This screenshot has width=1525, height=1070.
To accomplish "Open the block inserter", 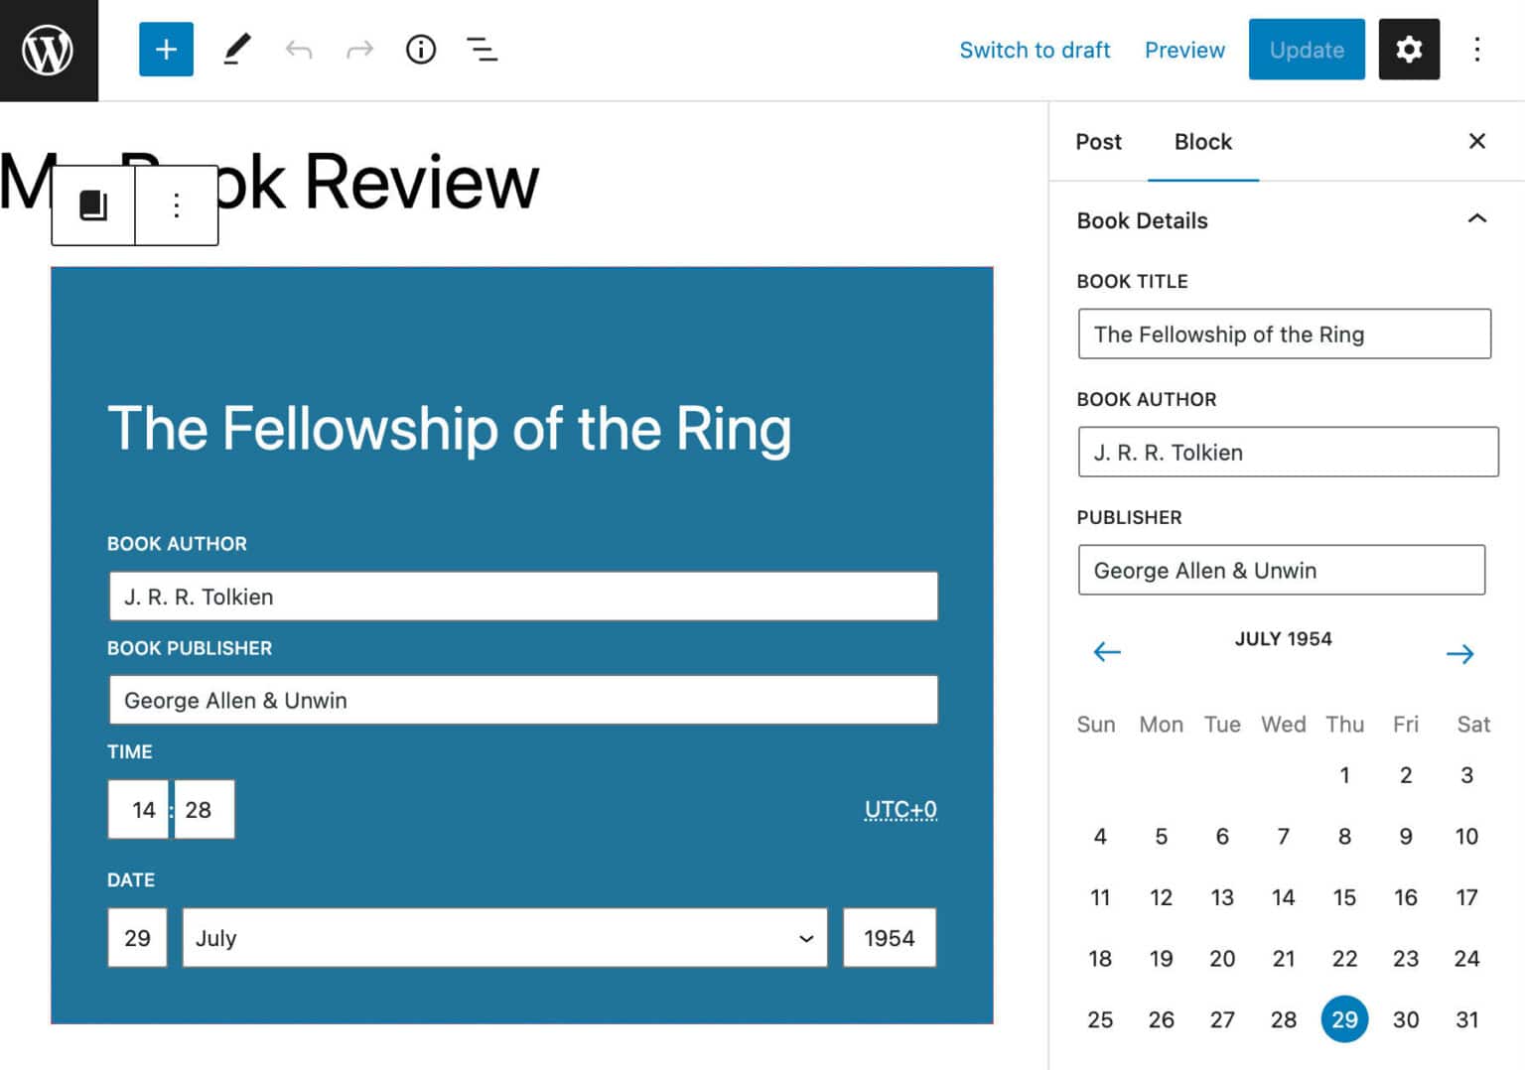I will click(165, 49).
